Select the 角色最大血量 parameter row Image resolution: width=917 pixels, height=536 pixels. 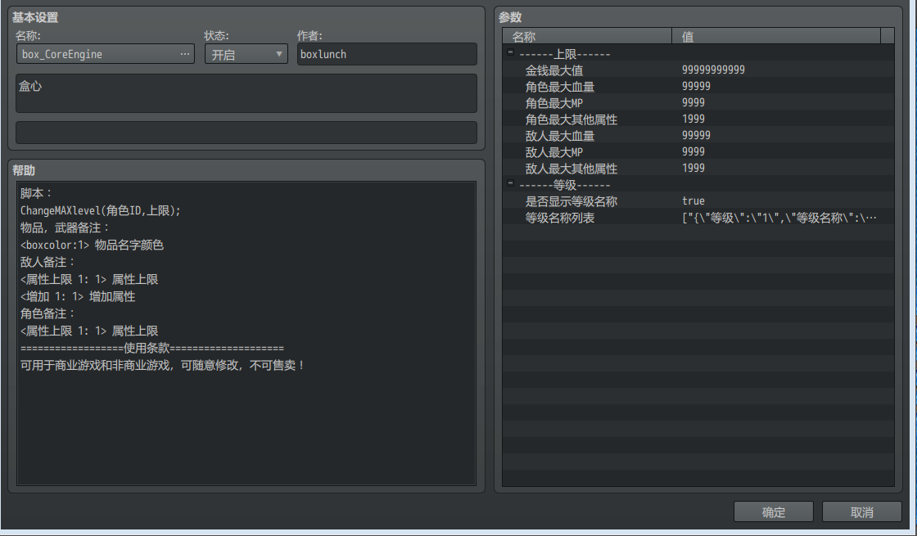[x=698, y=87]
